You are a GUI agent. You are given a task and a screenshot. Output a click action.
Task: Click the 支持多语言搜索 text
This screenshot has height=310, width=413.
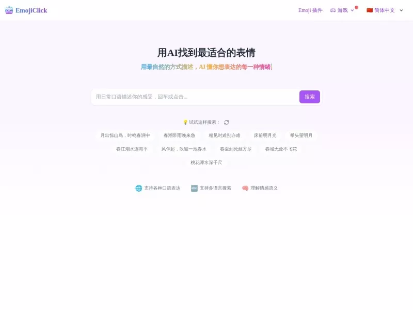215,188
